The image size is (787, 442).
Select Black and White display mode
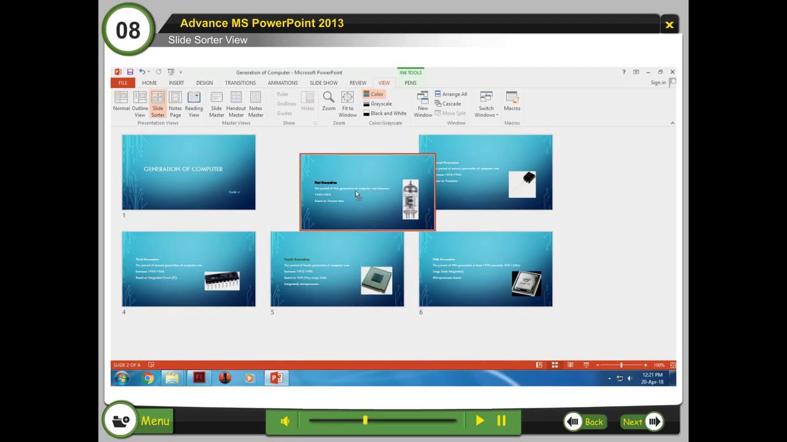[385, 114]
